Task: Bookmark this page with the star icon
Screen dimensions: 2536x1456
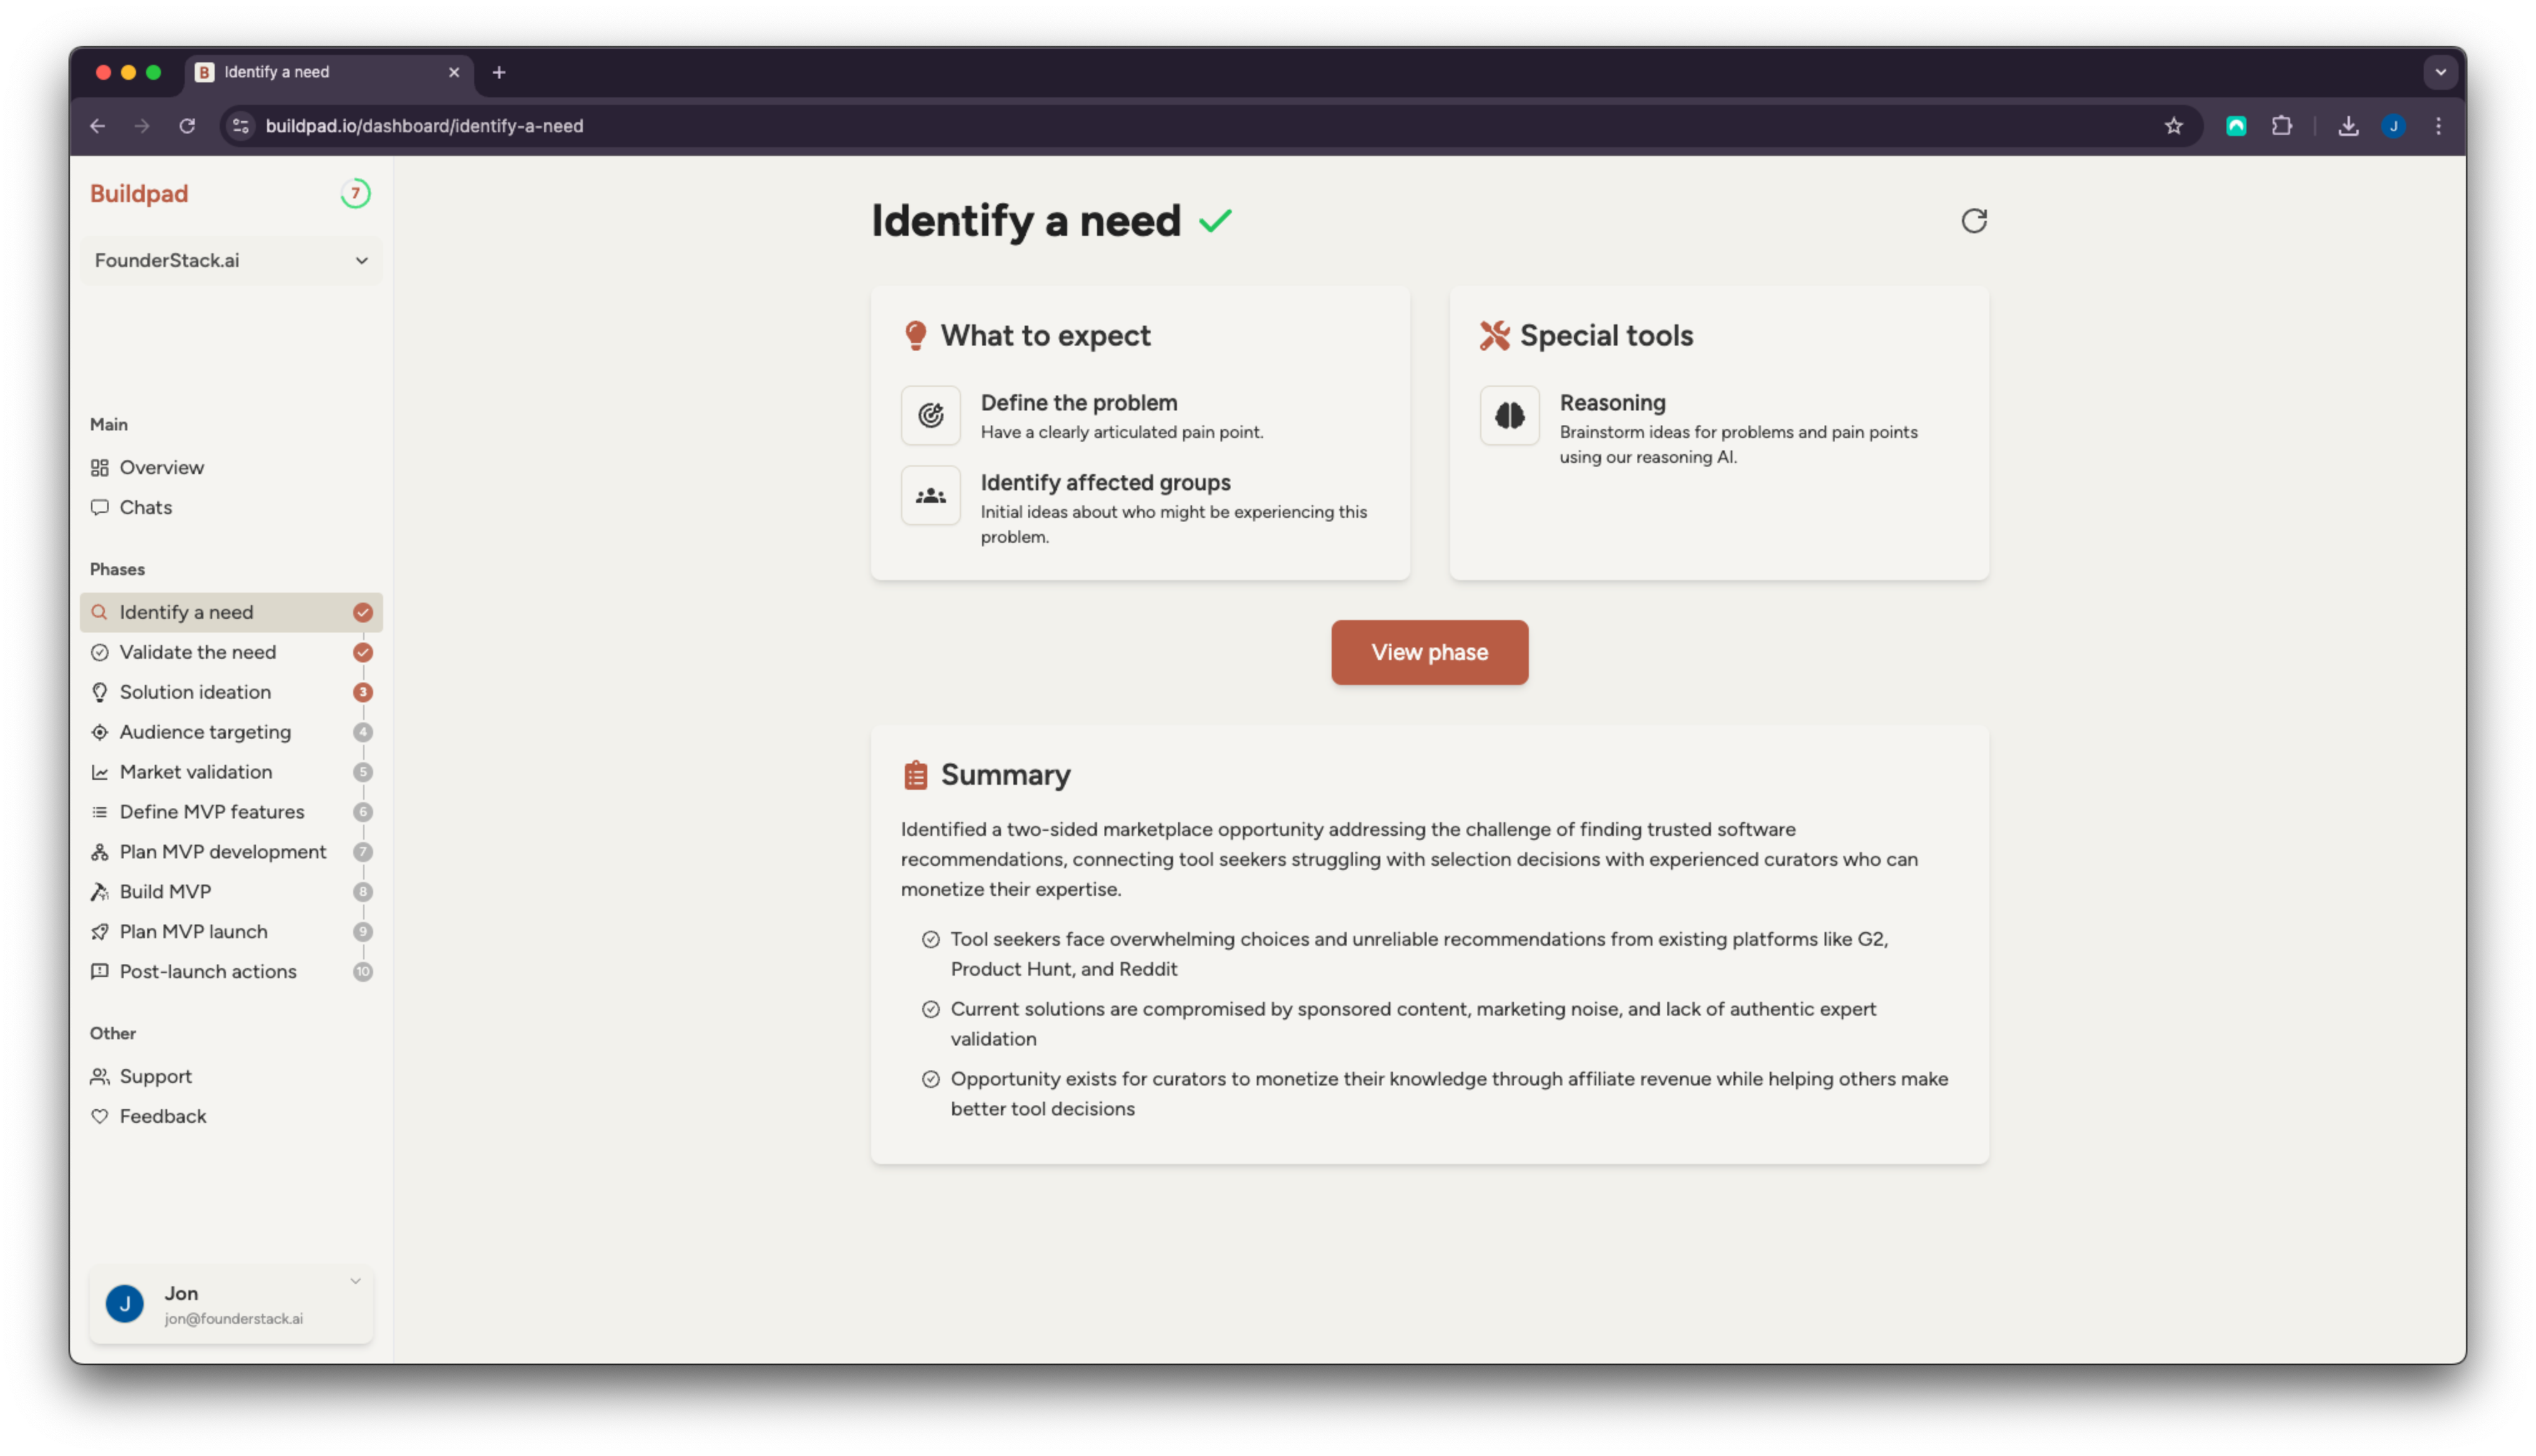Action: (x=2173, y=126)
